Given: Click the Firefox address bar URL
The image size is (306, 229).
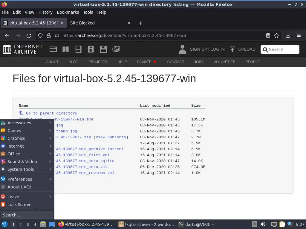Looking at the screenshot, I should tap(125, 35).
